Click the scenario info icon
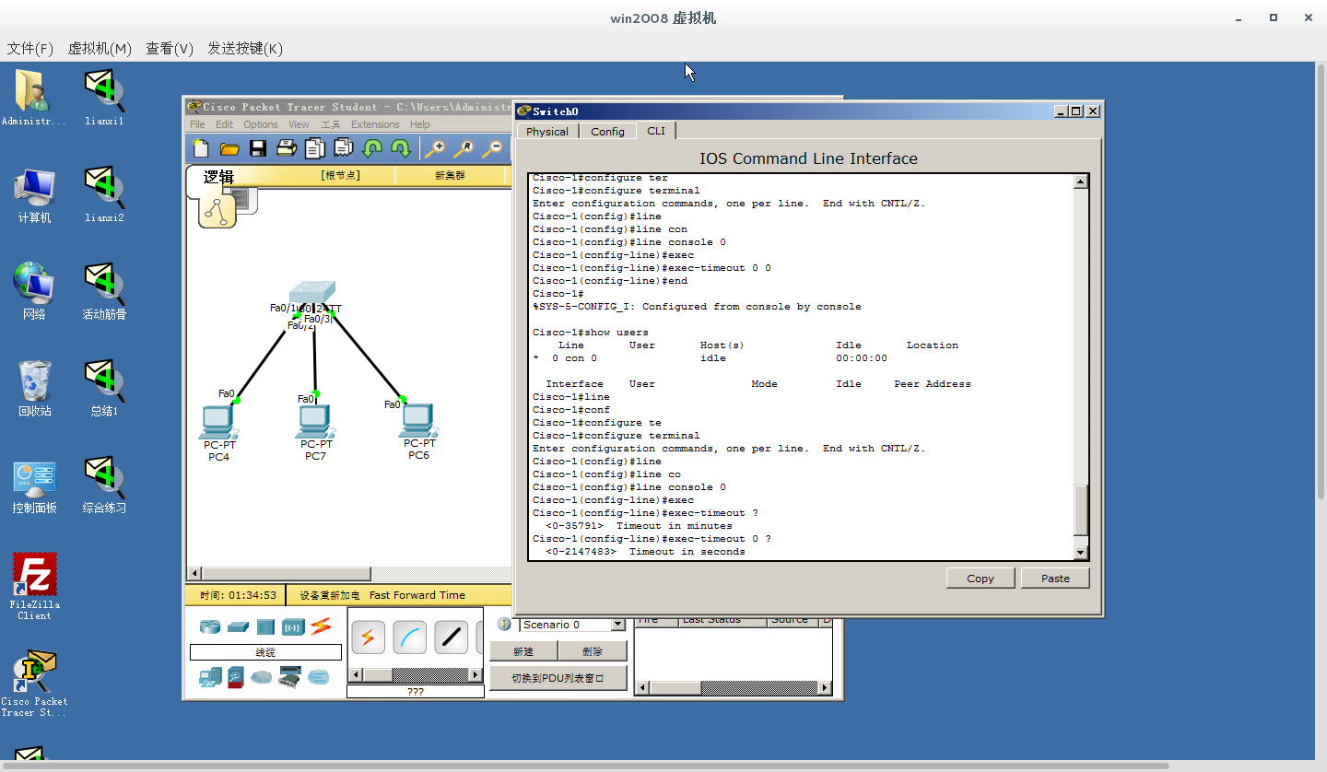Image resolution: width=1327 pixels, height=772 pixels. pos(504,624)
